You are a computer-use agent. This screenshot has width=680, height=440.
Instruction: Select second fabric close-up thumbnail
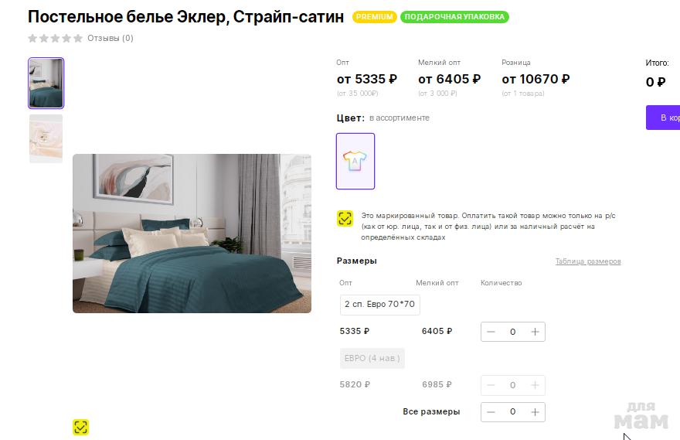46,139
